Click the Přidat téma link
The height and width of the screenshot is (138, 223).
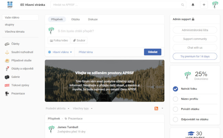pos(86,52)
